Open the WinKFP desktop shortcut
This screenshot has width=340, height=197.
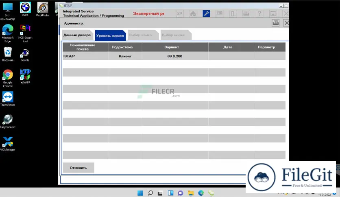tap(25, 77)
